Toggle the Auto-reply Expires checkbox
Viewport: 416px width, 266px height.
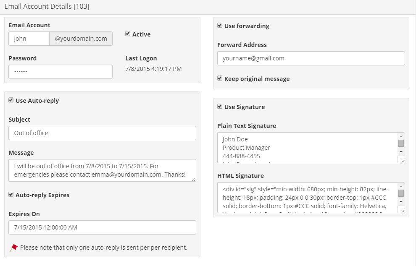11,195
